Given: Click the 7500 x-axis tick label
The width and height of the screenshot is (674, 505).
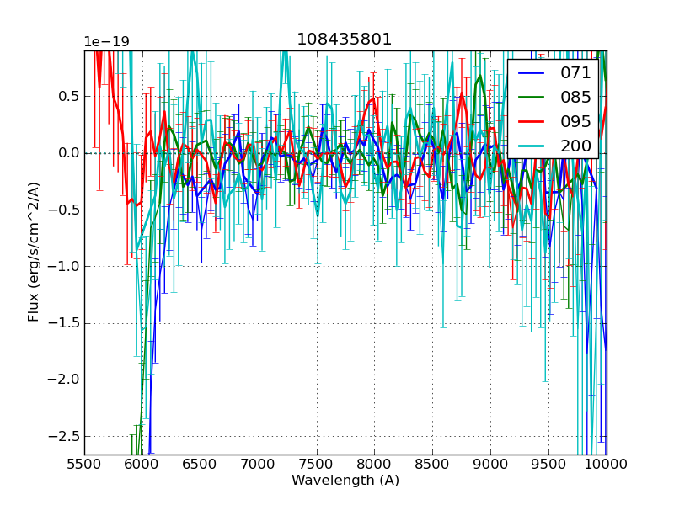Looking at the screenshot, I should 317,464.
